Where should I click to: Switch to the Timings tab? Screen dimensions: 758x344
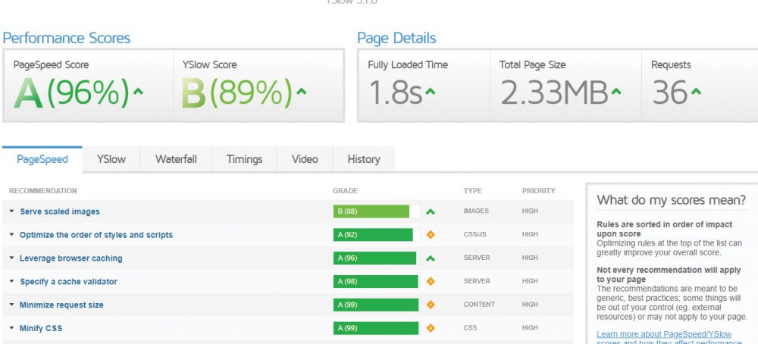coord(244,159)
